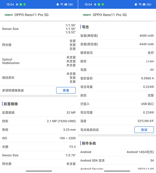Tap the 已插入 USB 端口 value
Screen dimensions: 156x173
click(147, 104)
